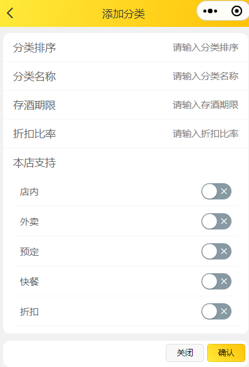Viewport: 249px width, 367px height.
Task: Focus the 请输入分类排序 input field
Action: [205, 48]
